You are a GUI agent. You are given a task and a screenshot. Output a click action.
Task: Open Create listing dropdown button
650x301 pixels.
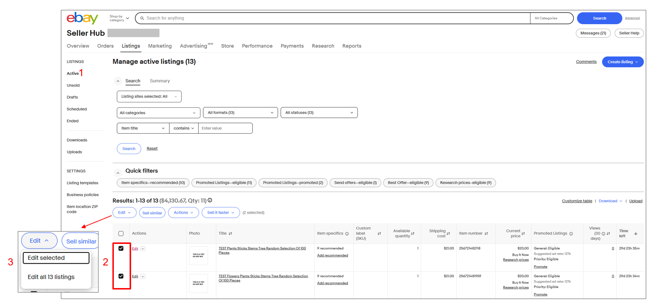pos(623,62)
